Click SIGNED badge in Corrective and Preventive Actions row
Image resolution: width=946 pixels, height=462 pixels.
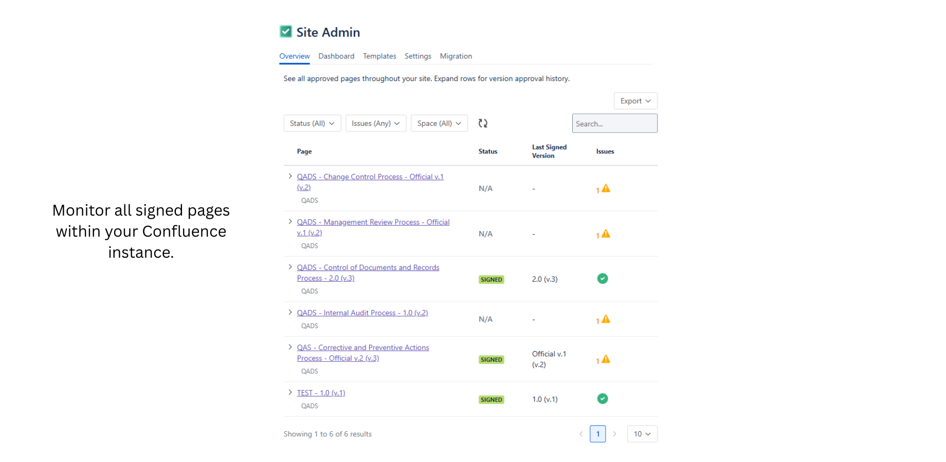click(492, 359)
